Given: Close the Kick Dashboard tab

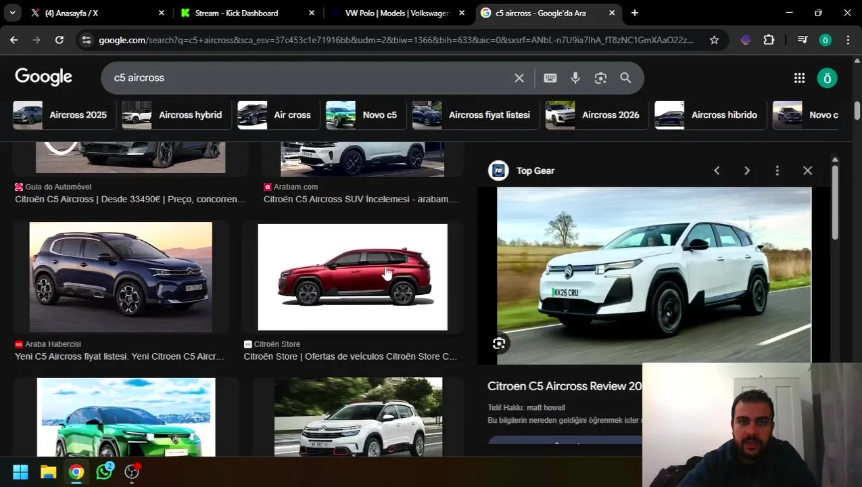Looking at the screenshot, I should (311, 13).
